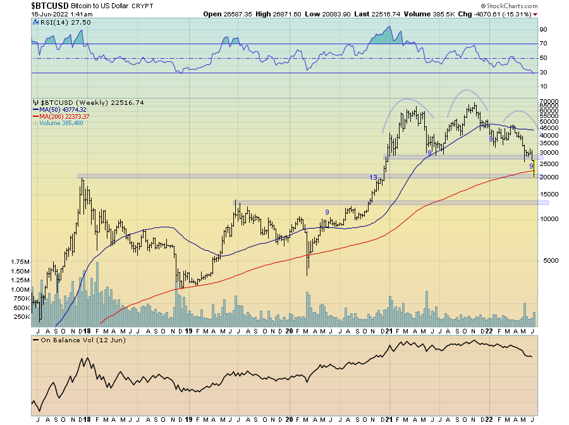
Task: Click the Chg -4070.61 (-15.31%) value
Action: [x=495, y=14]
